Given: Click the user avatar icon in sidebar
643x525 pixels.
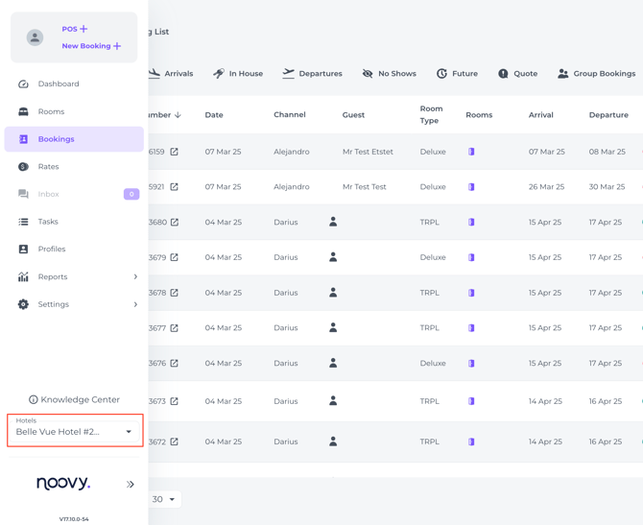Looking at the screenshot, I should click(x=35, y=37).
